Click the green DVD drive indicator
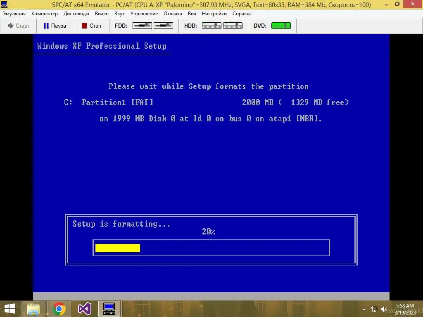 point(281,26)
